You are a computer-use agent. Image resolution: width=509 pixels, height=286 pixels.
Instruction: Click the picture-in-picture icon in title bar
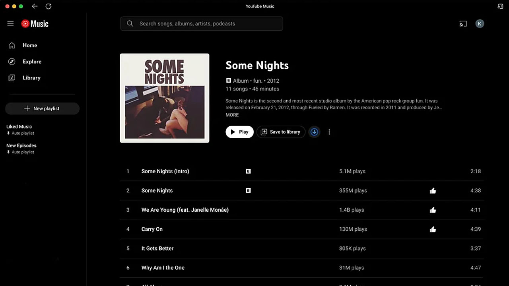(500, 6)
